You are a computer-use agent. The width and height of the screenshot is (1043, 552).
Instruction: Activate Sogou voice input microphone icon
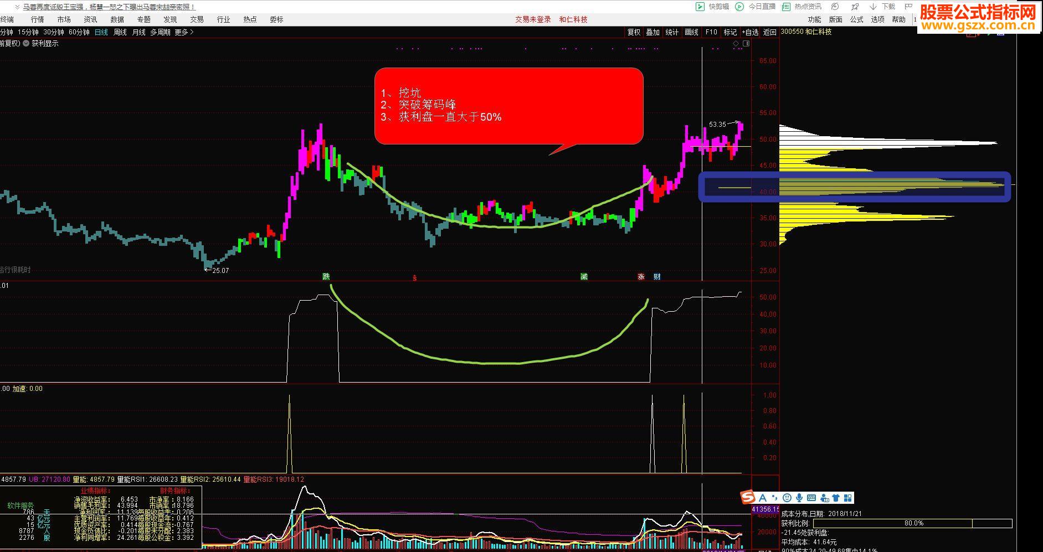point(799,498)
